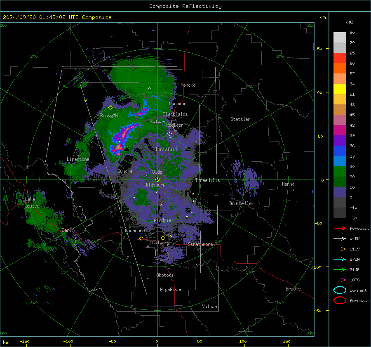Click the 'Innisfail' map label
The width and height of the screenshot is (371, 347).
click(167, 149)
